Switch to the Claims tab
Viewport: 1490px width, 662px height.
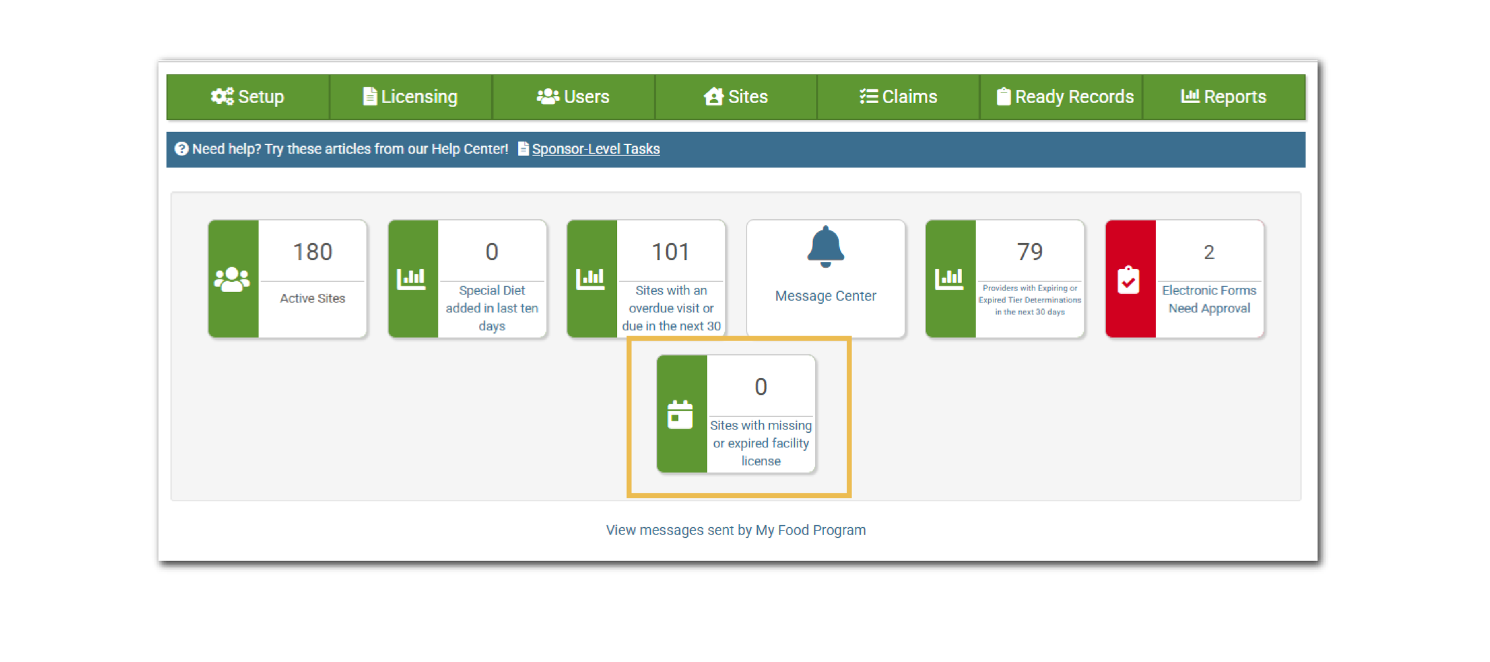(x=899, y=97)
